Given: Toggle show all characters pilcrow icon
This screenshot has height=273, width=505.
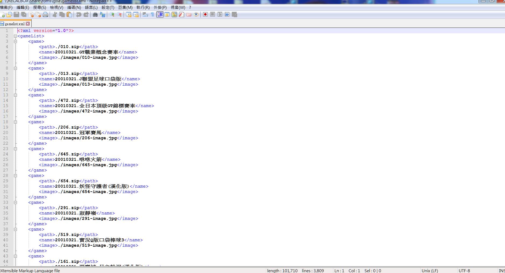Looking at the screenshot, I should [152, 14].
